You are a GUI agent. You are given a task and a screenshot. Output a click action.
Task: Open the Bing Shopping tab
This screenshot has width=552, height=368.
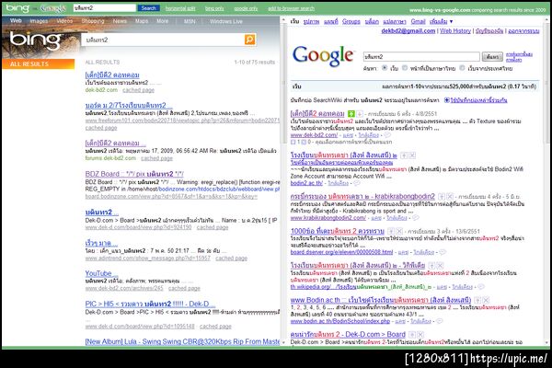pos(93,21)
